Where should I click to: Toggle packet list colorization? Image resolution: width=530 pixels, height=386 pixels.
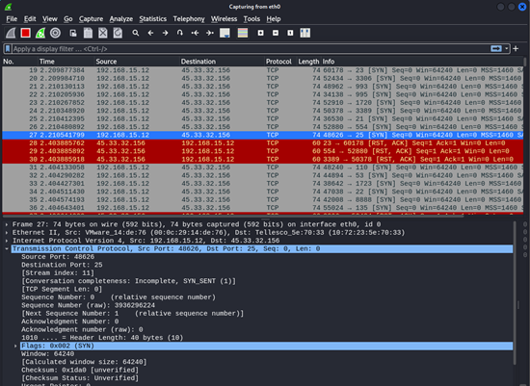(243, 33)
